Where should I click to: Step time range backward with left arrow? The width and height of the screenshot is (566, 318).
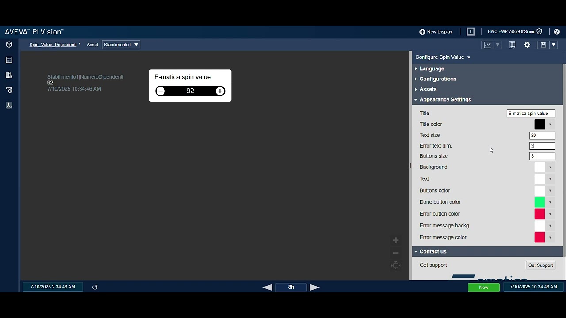267,287
